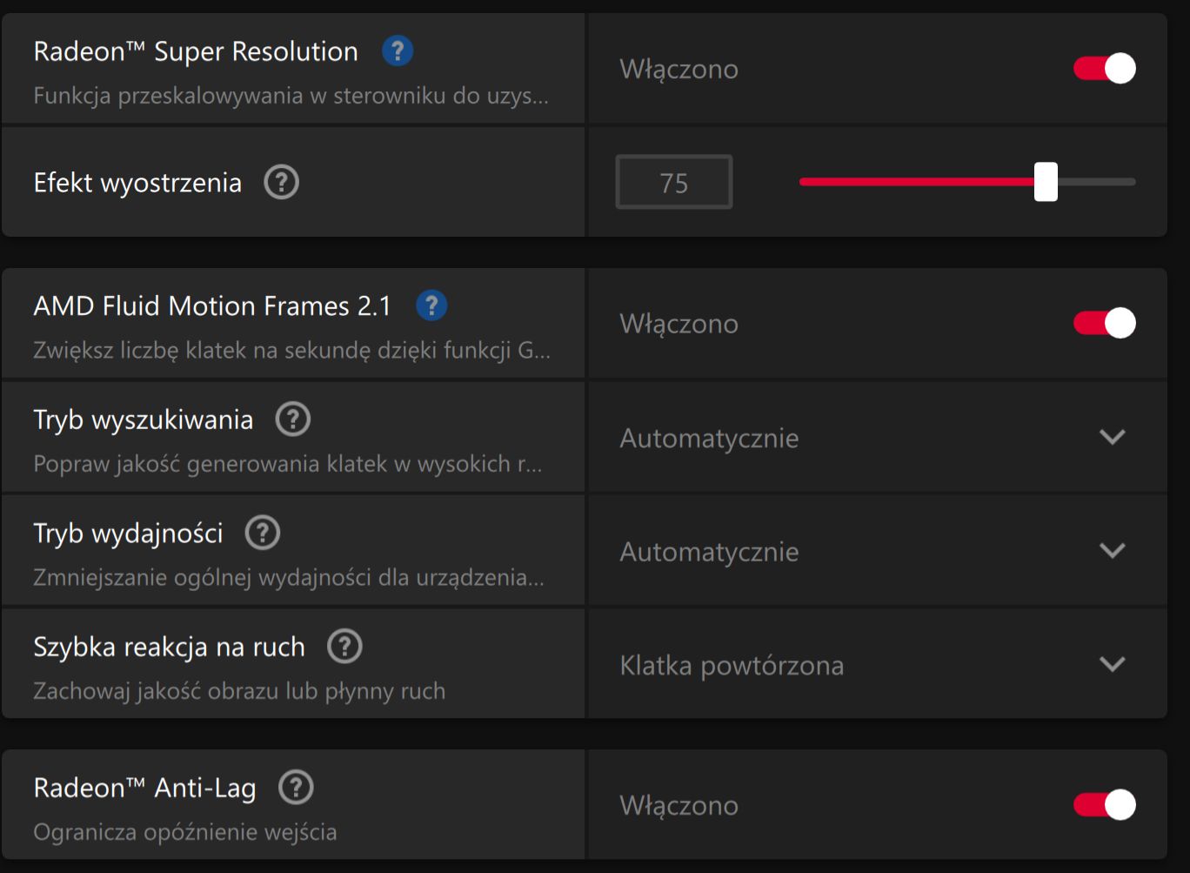Open help for Radeon Anti-Lag
Screen dimensions: 1190x873
tap(296, 788)
